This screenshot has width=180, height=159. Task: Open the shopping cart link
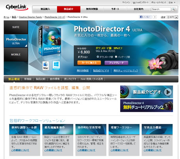pos(140,2)
